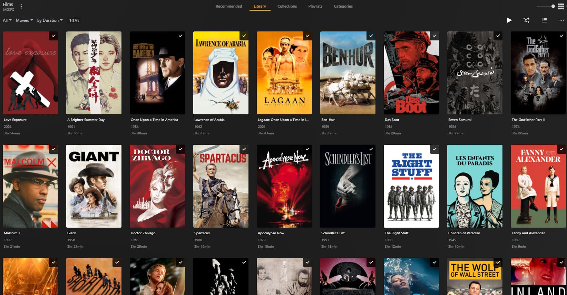Image resolution: width=567 pixels, height=295 pixels.
Task: Toggle watched checkmark on Love Exposure poster
Action: (53, 36)
